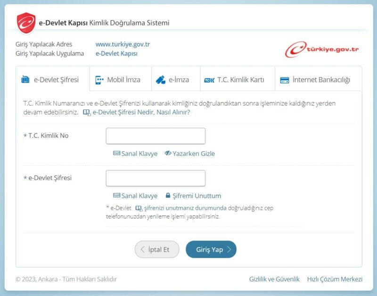Click the lock icon next to Şifremi Unuttum
377x296 pixels.
(168, 196)
